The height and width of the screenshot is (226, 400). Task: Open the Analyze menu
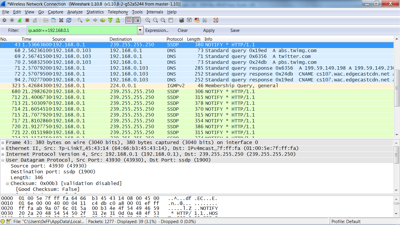pos(75,12)
